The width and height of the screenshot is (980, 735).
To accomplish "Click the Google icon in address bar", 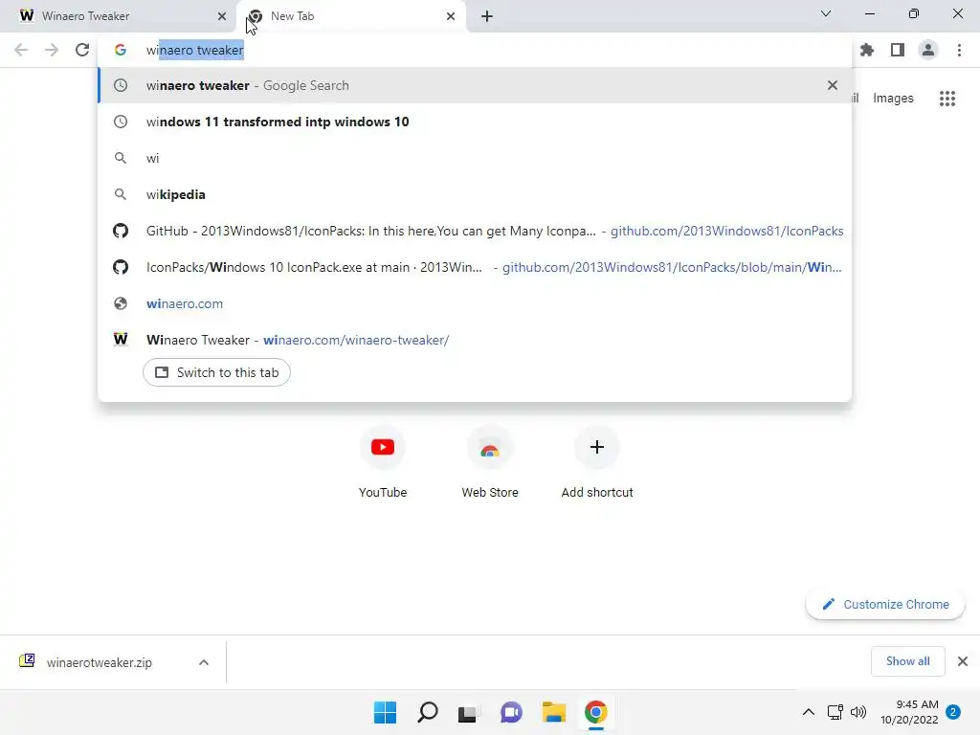I will pyautogui.click(x=121, y=50).
